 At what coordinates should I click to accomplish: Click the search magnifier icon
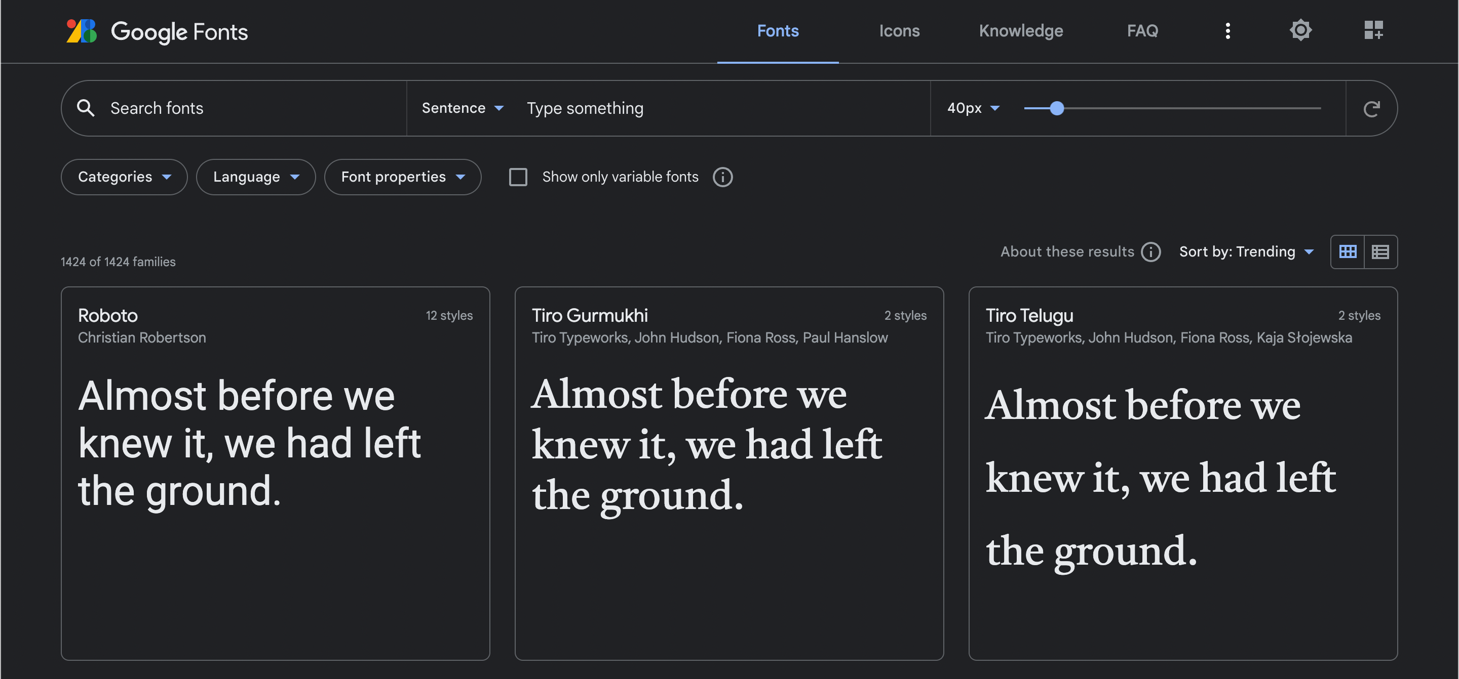[86, 108]
